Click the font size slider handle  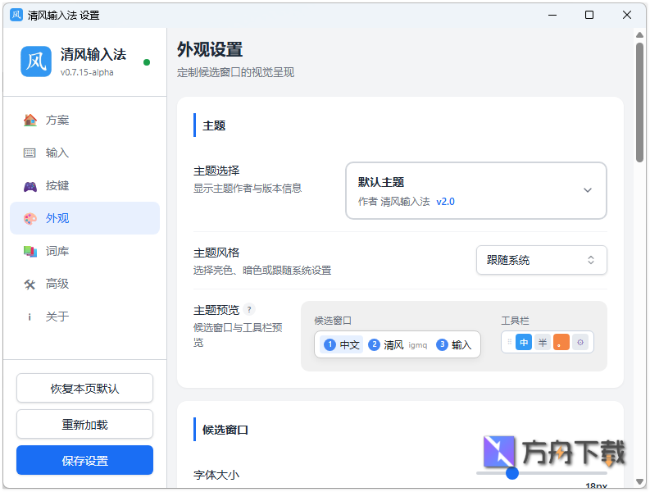click(x=512, y=473)
